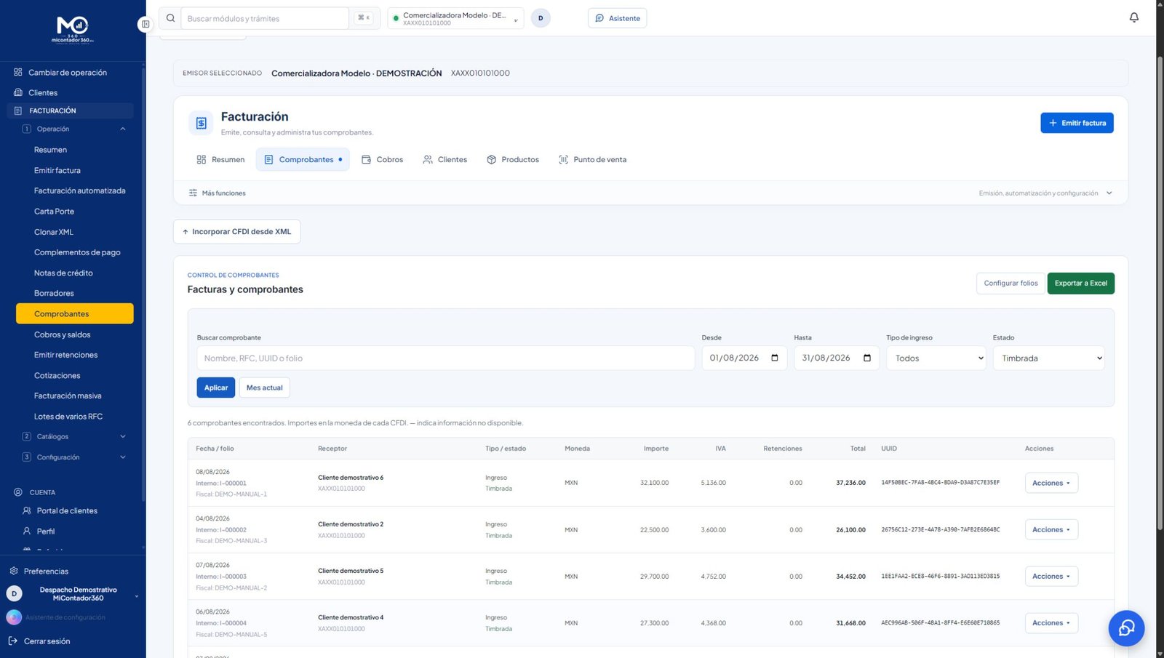Focus the Buscar módulos y trámites search box

[x=265, y=18]
